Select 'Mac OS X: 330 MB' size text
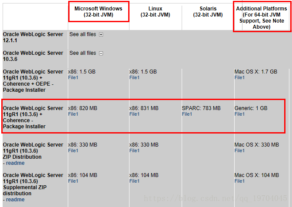 tap(257, 145)
